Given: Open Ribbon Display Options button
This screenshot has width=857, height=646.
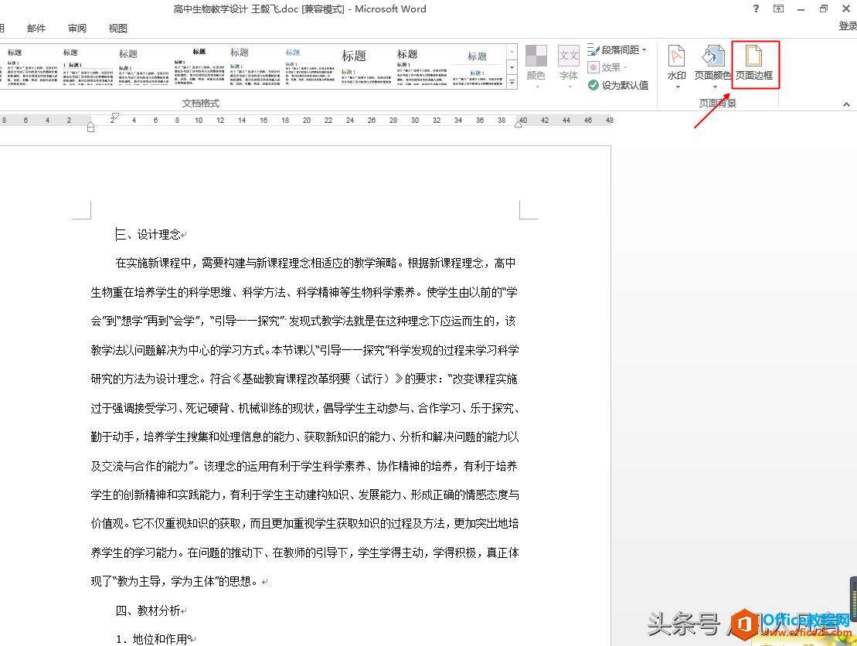Looking at the screenshot, I should (x=778, y=8).
